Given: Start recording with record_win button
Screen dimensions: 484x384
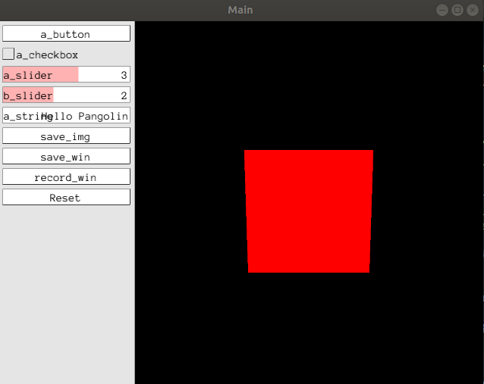Looking at the screenshot, I should [x=66, y=176].
